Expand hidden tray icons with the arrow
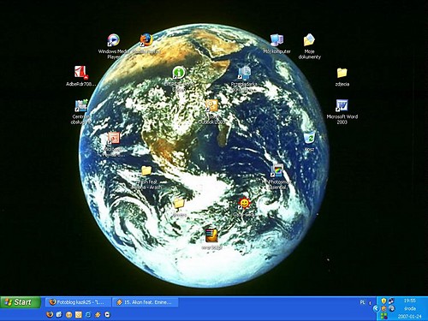The height and width of the screenshot is (321, 428). tap(376, 308)
